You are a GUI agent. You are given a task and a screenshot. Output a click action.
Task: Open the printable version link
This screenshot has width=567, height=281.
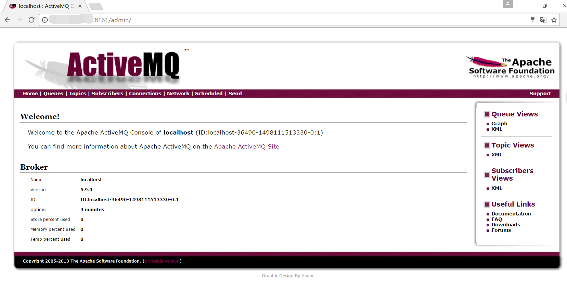pos(162,261)
